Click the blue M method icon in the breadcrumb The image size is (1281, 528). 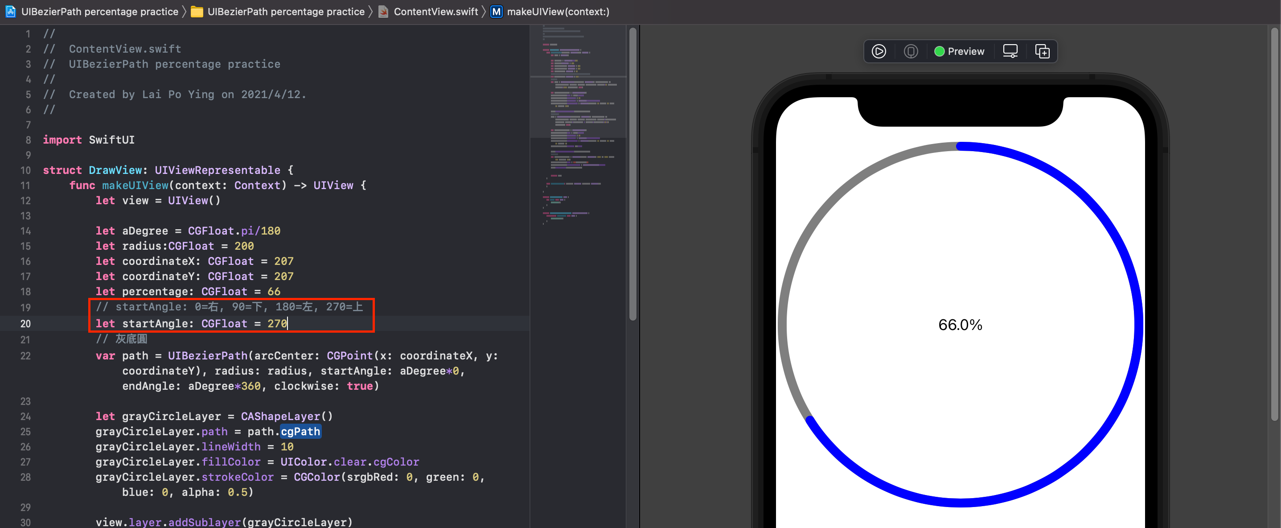[496, 12]
